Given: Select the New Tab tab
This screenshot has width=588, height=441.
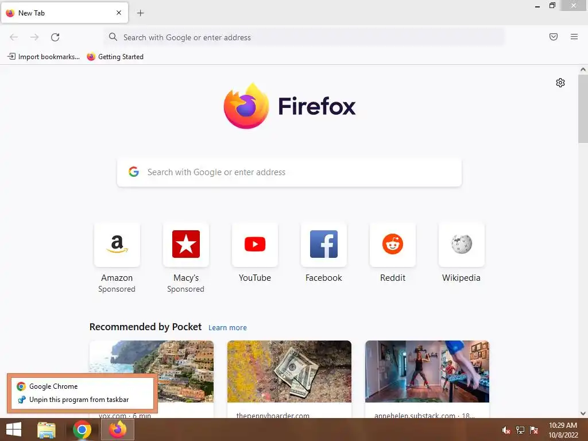Looking at the screenshot, I should point(64,13).
